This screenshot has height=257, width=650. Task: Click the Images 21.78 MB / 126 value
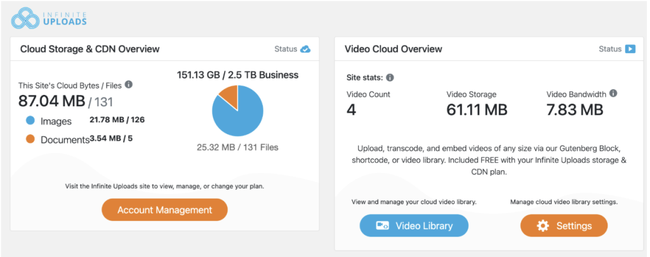(117, 120)
